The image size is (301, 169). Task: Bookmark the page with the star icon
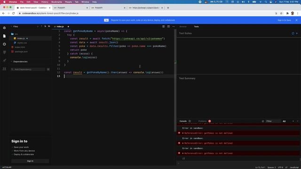click(281, 14)
